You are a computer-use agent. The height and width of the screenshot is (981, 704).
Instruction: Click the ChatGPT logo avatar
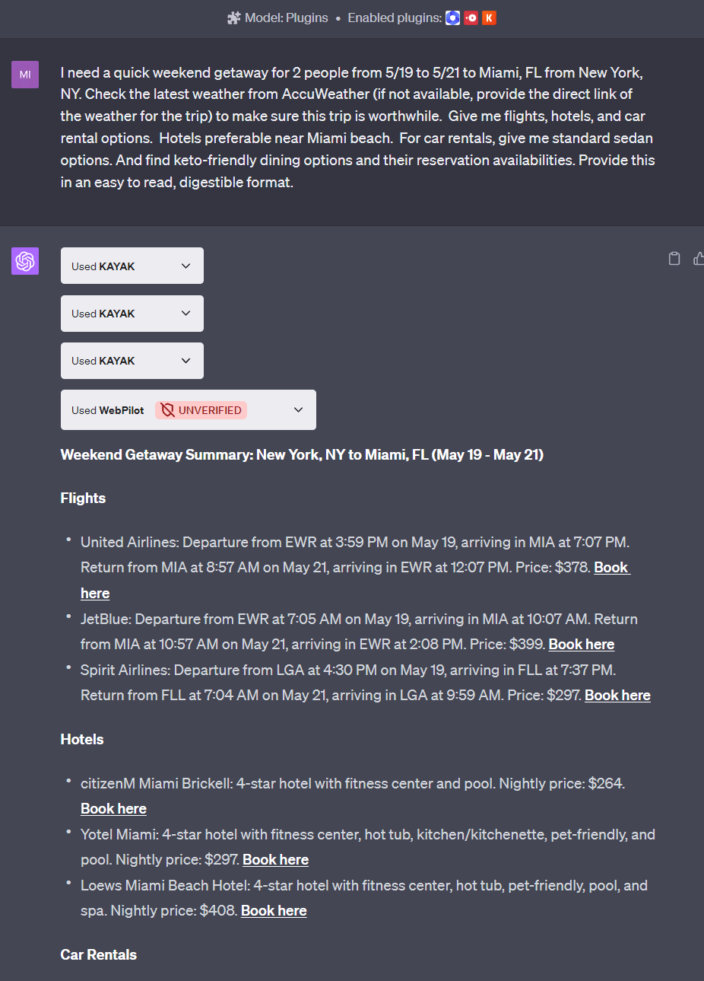point(25,261)
